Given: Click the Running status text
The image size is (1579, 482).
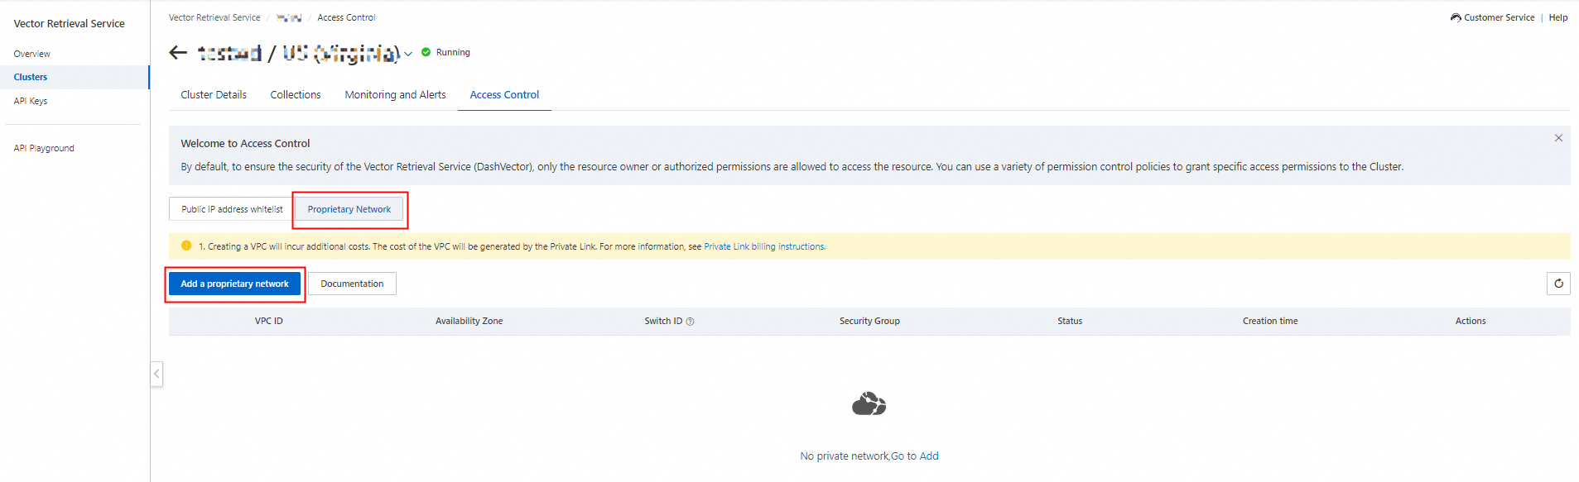Looking at the screenshot, I should pos(453,52).
